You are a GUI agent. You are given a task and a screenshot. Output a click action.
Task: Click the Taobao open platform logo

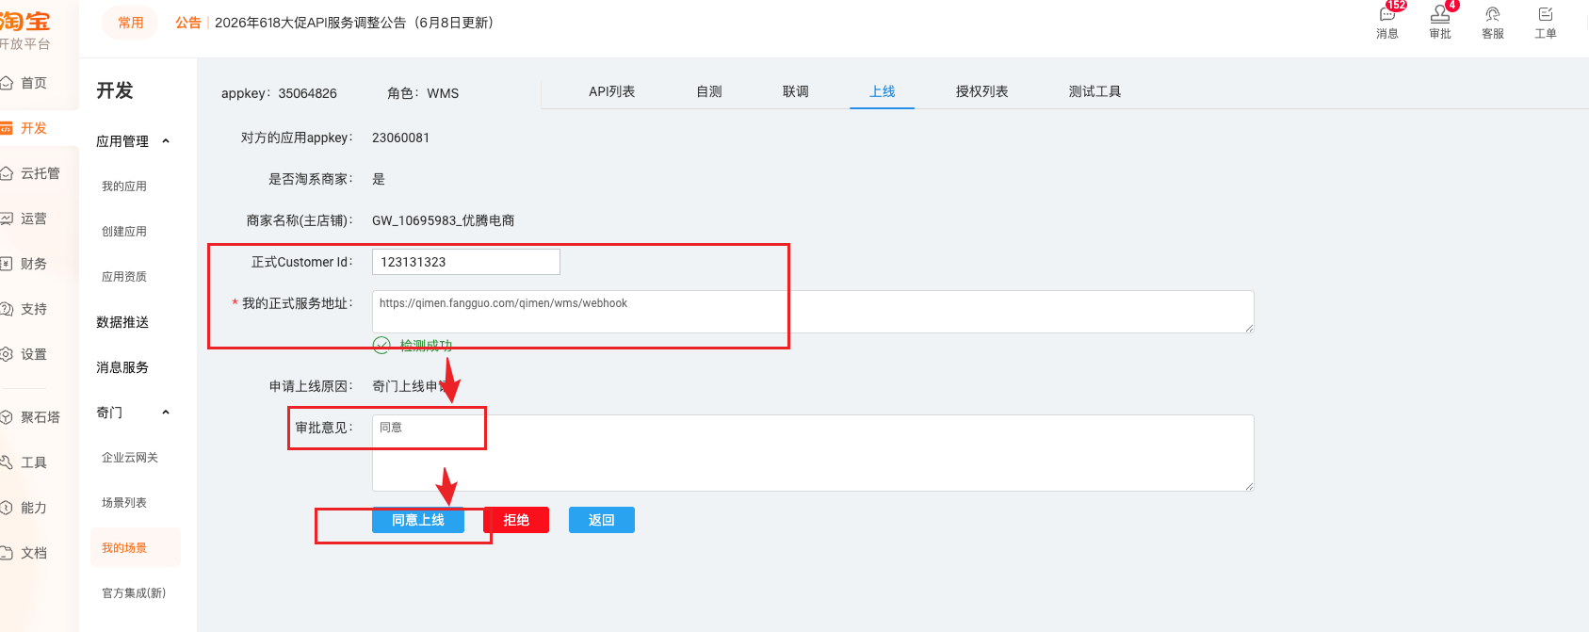(x=25, y=30)
